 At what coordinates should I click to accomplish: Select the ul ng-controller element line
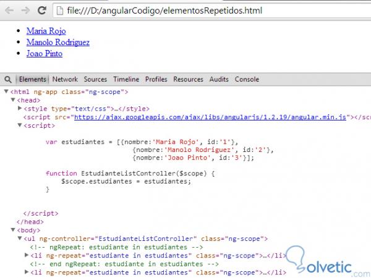[x=146, y=239]
